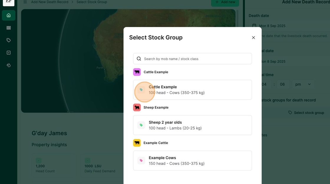This screenshot has width=330, height=184.
Task: Click the mob name search field
Action: point(196,59)
